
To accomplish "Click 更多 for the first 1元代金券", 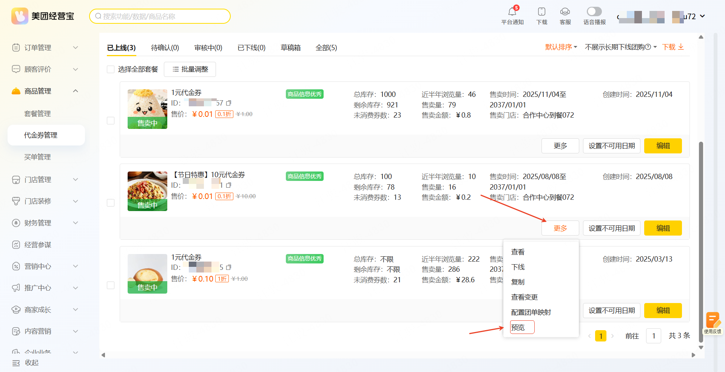I will (x=560, y=146).
